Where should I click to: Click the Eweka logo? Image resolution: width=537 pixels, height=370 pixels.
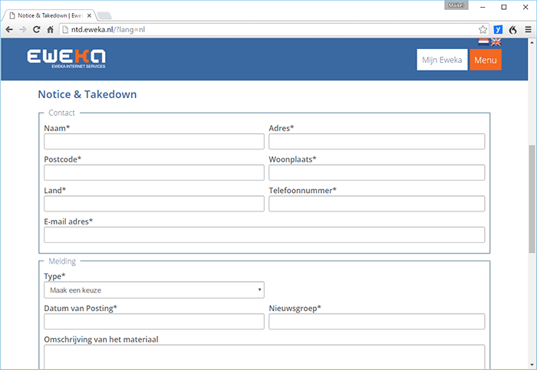[x=67, y=58]
